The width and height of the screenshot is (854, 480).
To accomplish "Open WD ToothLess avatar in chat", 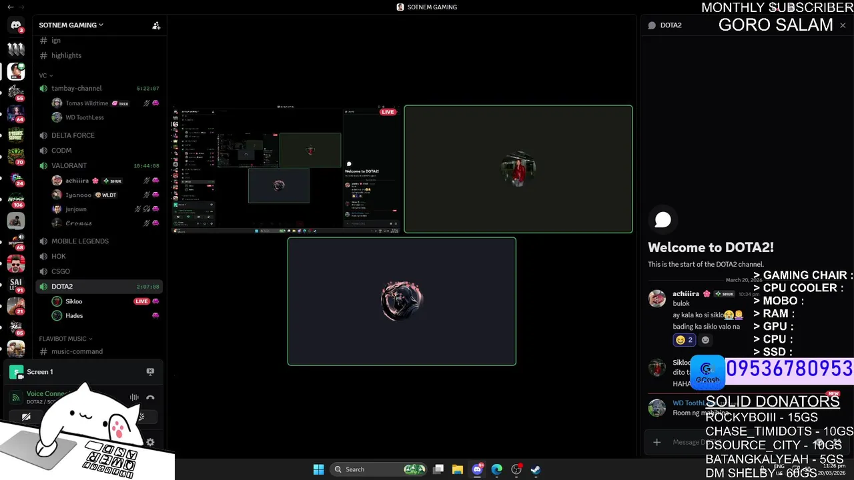I will [657, 407].
